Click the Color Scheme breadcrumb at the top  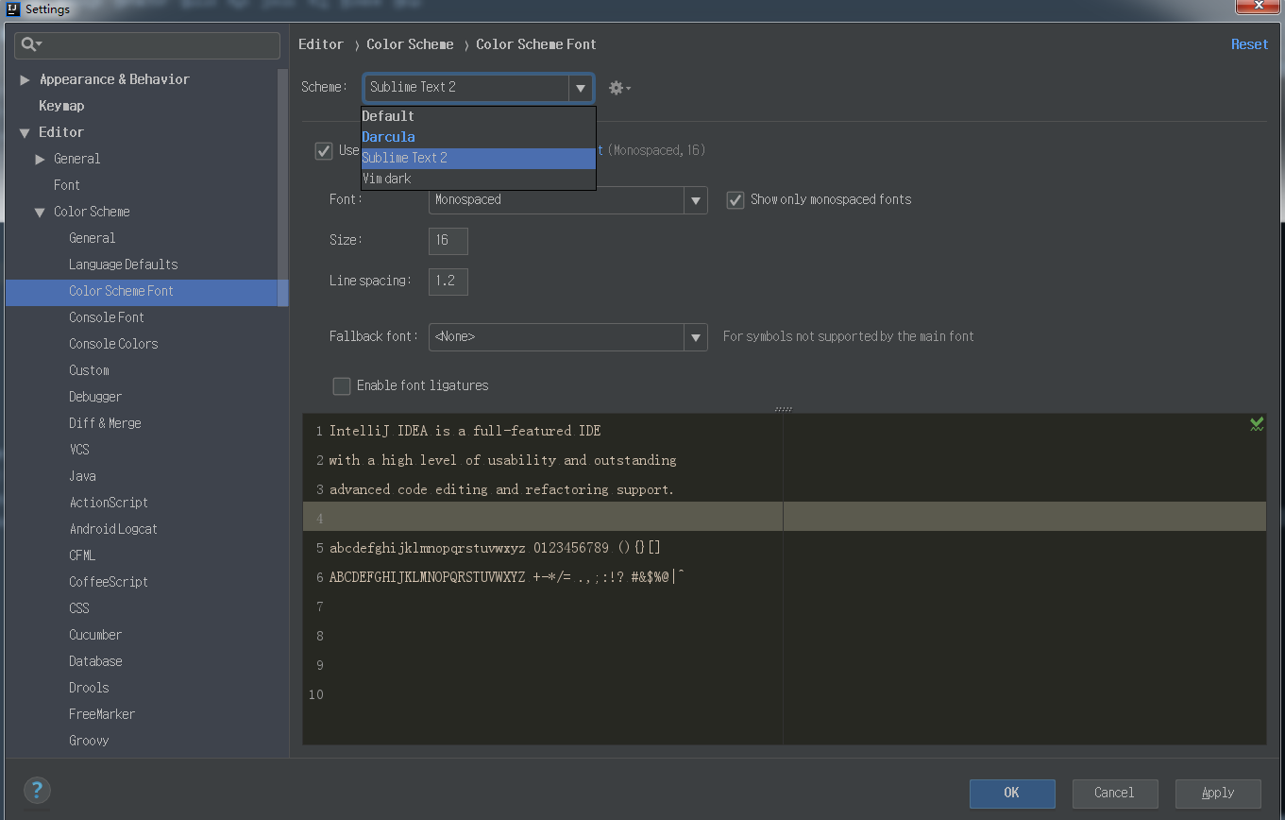(410, 44)
